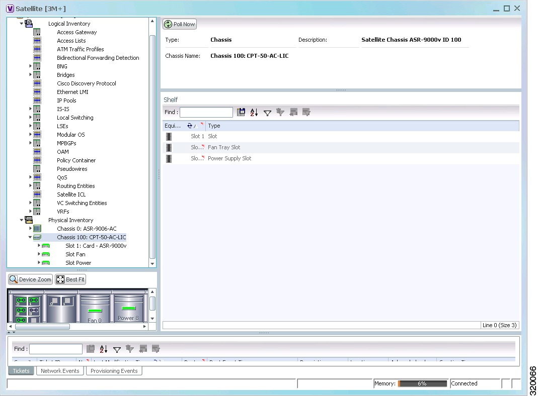This screenshot has width=538, height=396.
Task: Click the clear filter icon in Shelf toolbar
Action: coord(280,112)
